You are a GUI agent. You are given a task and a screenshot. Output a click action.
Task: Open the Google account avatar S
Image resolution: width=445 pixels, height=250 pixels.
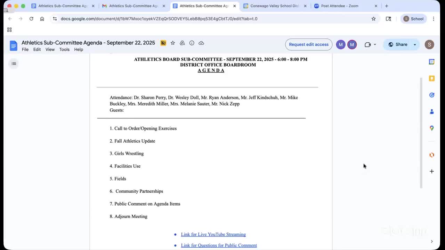tap(429, 44)
